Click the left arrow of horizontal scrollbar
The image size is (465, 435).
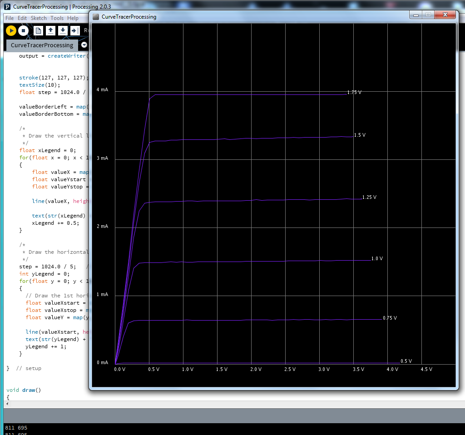[7, 404]
